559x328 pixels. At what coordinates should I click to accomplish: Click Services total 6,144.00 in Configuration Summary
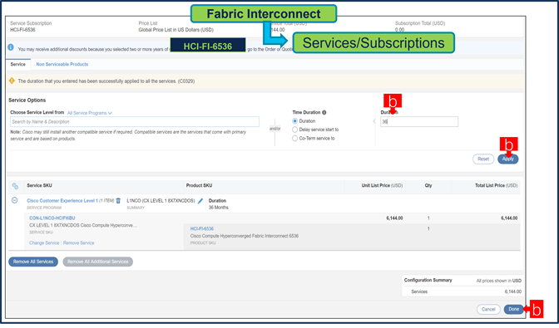(512, 291)
